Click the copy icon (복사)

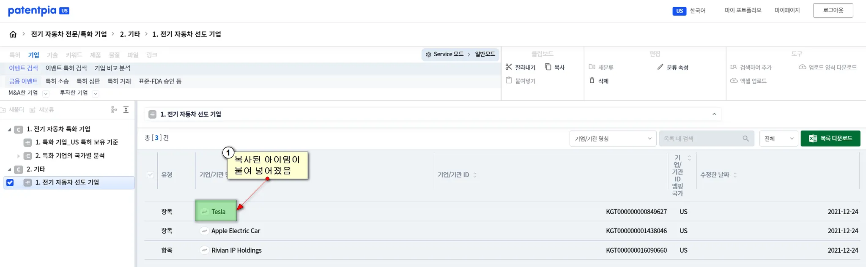pyautogui.click(x=548, y=67)
